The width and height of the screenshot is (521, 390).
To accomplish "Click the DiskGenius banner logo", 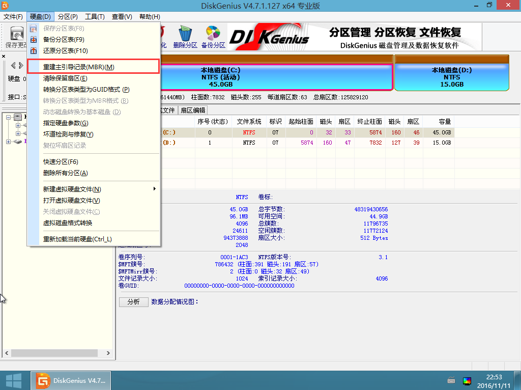I will [x=269, y=37].
